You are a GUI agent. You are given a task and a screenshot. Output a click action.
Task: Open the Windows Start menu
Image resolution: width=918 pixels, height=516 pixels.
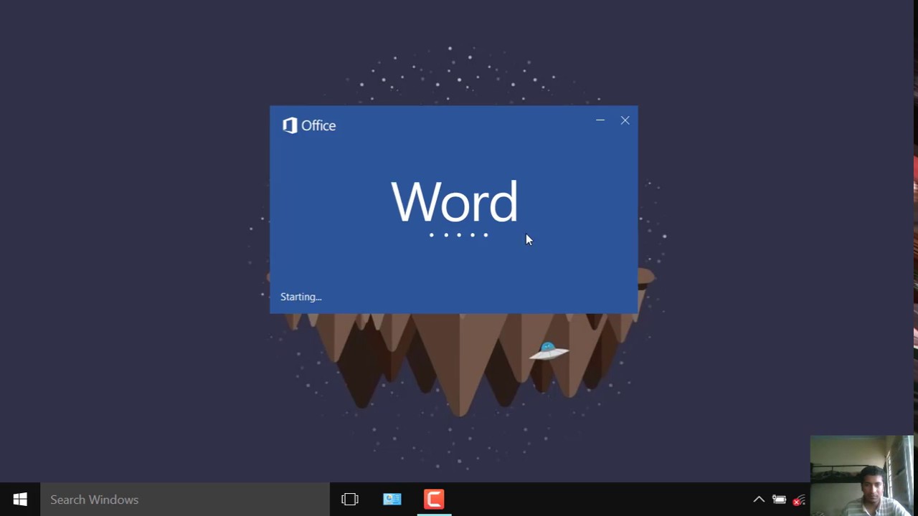click(20, 500)
